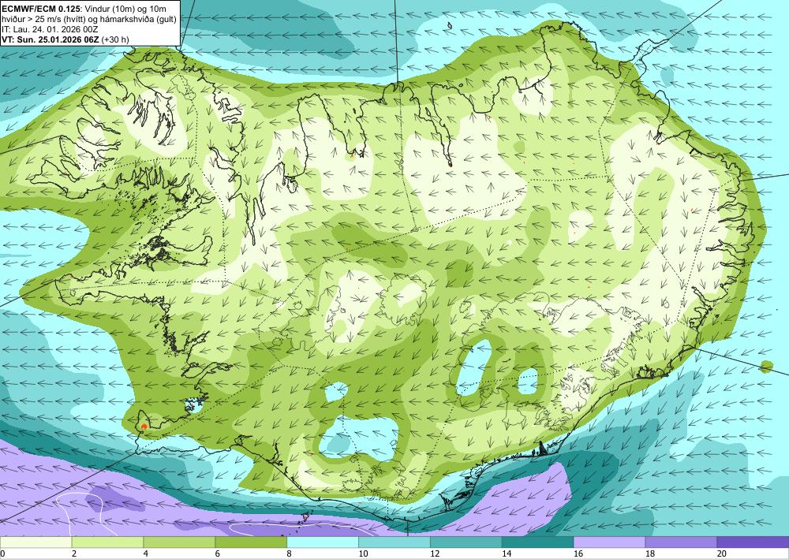Click the 12–14 m/s teal legend swatch
The height and width of the screenshot is (559, 789).
(x=466, y=542)
